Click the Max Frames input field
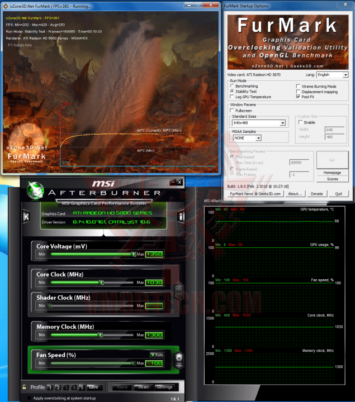The image size is (355, 402). tap(299, 175)
